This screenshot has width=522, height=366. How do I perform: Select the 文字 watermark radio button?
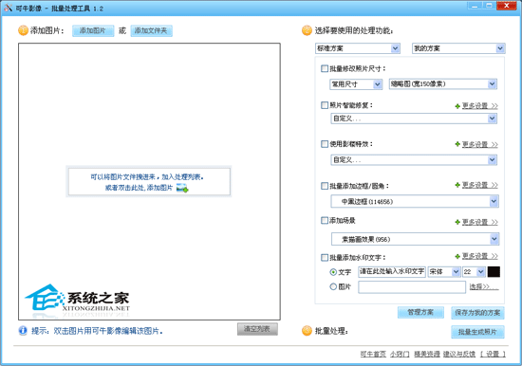333,272
